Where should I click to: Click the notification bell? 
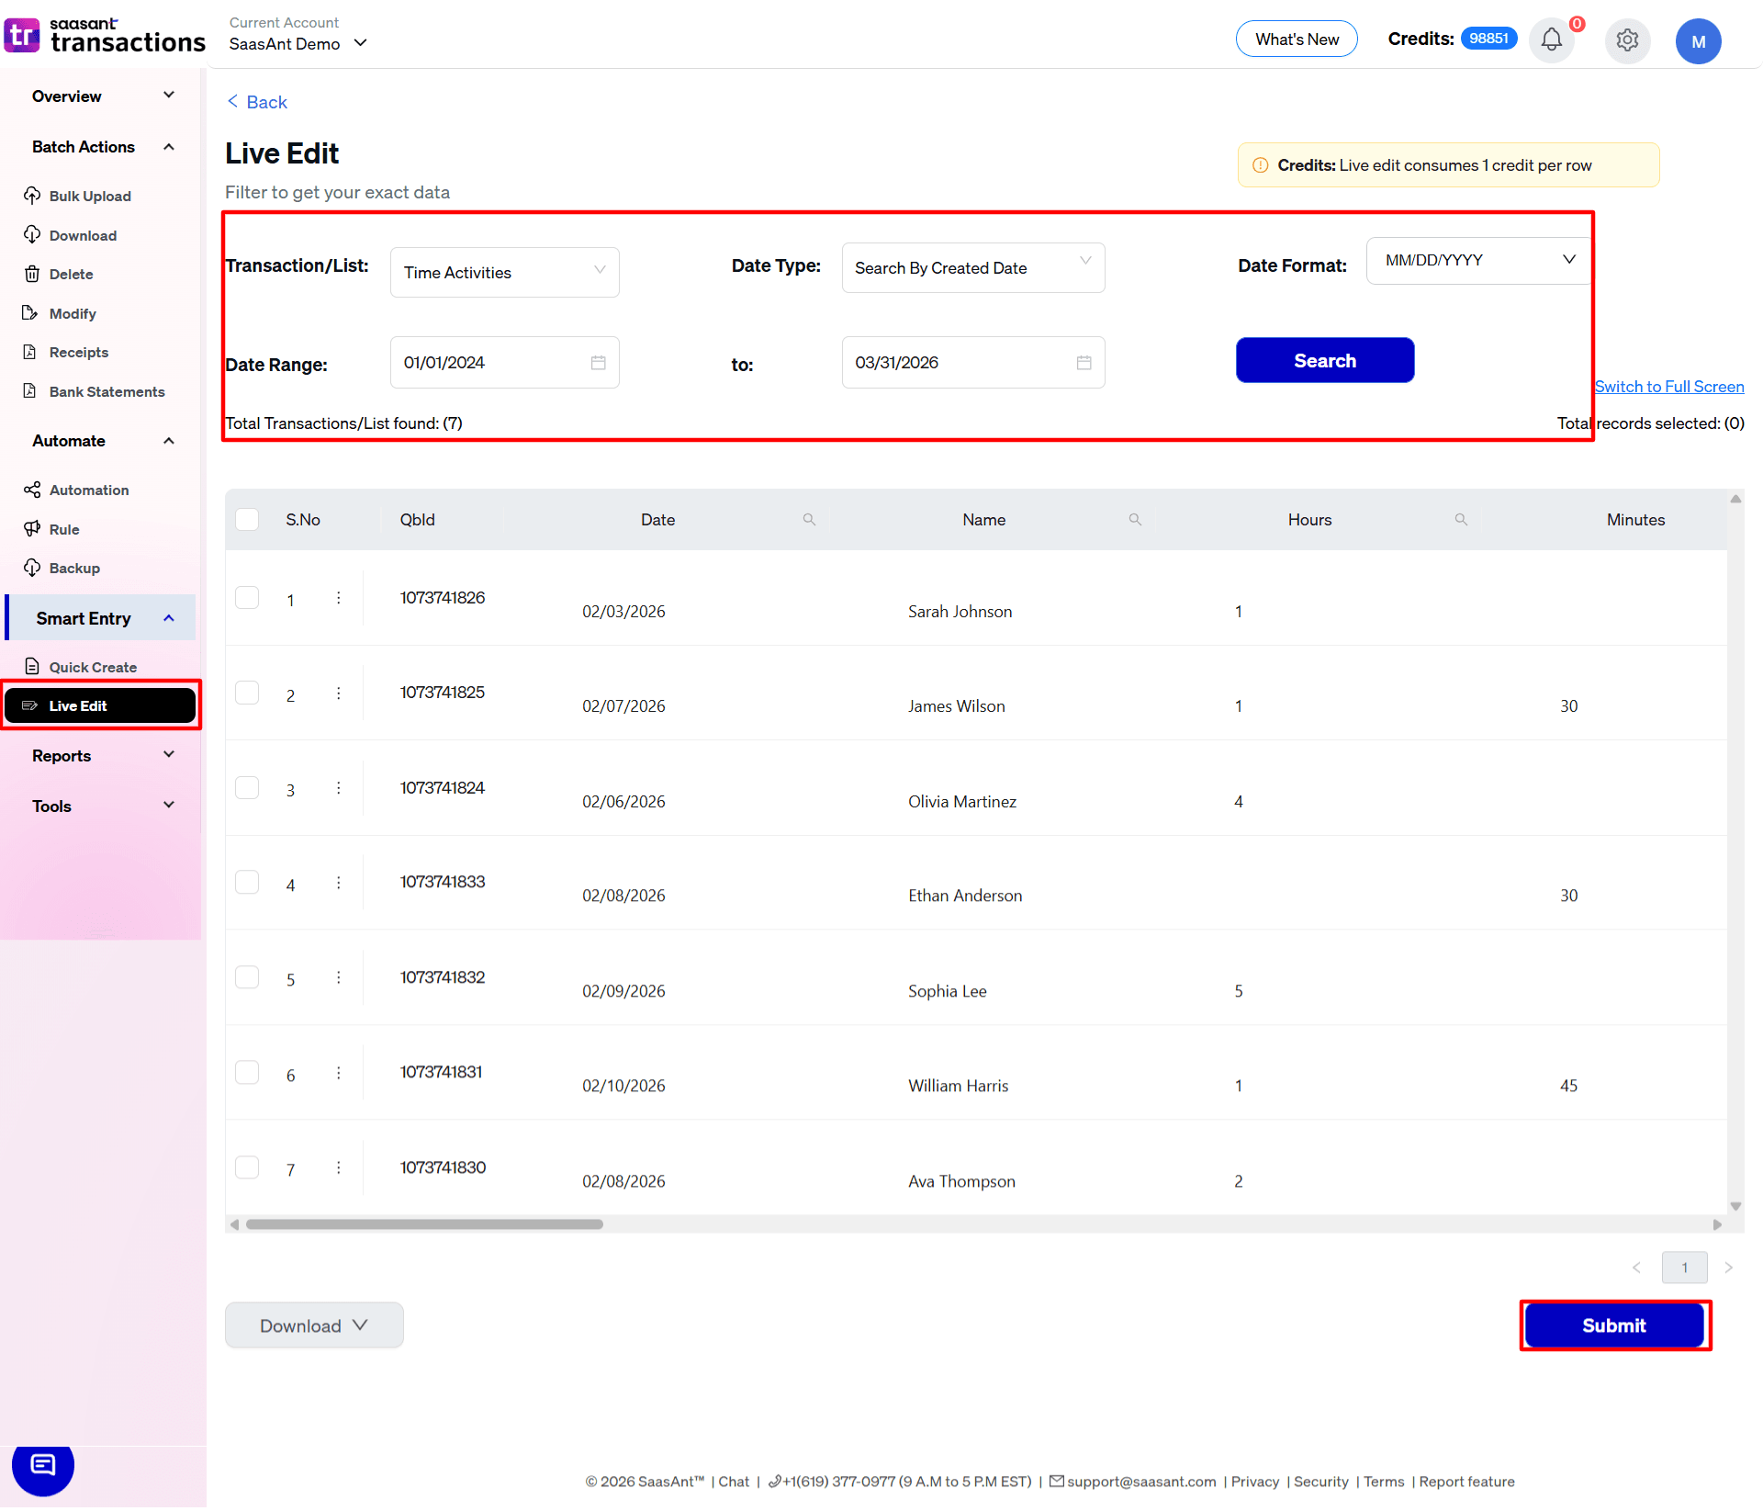(x=1551, y=40)
